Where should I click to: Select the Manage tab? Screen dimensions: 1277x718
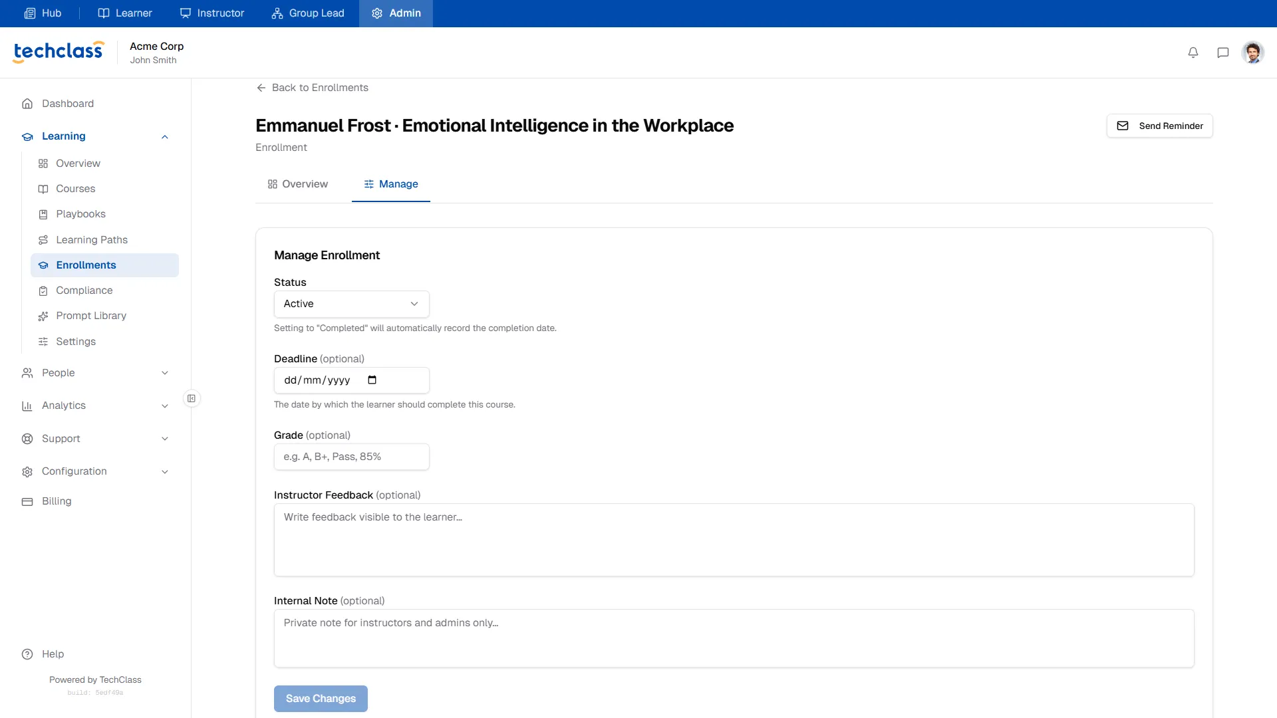click(391, 184)
